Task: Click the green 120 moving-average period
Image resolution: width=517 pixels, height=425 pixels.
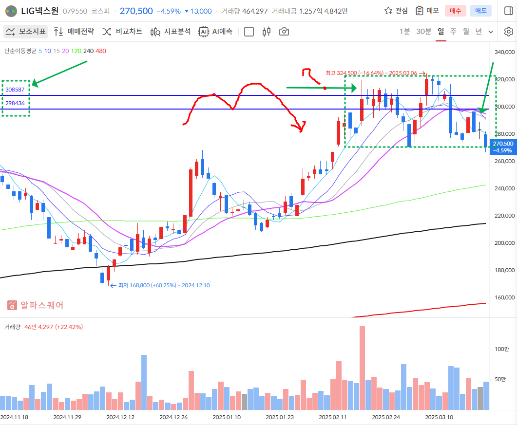Action: pyautogui.click(x=76, y=51)
